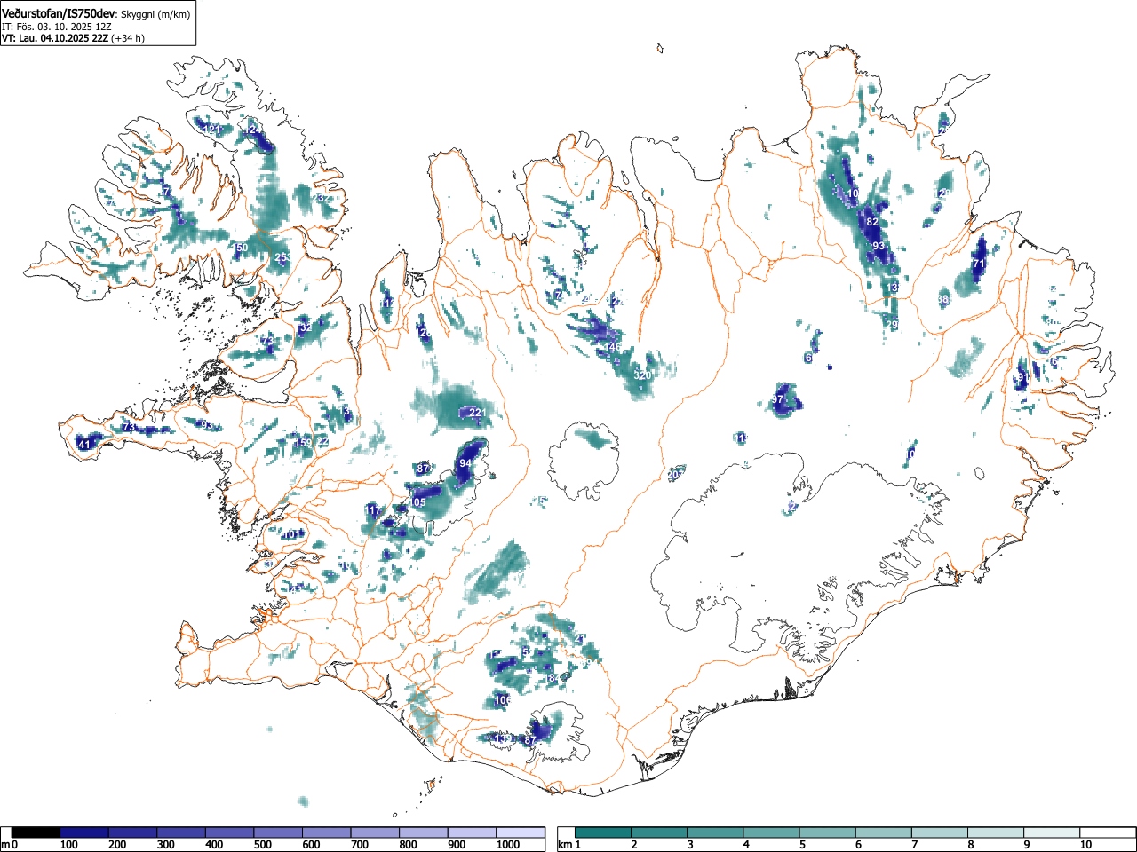Select the black 0–100 m legend swatch
The width and height of the screenshot is (1137, 852).
(36, 832)
